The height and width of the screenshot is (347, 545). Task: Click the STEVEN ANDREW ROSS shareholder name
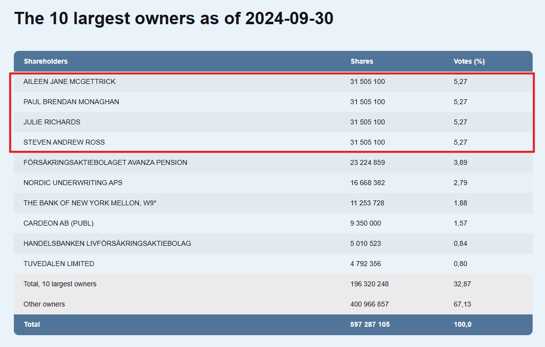click(x=64, y=142)
